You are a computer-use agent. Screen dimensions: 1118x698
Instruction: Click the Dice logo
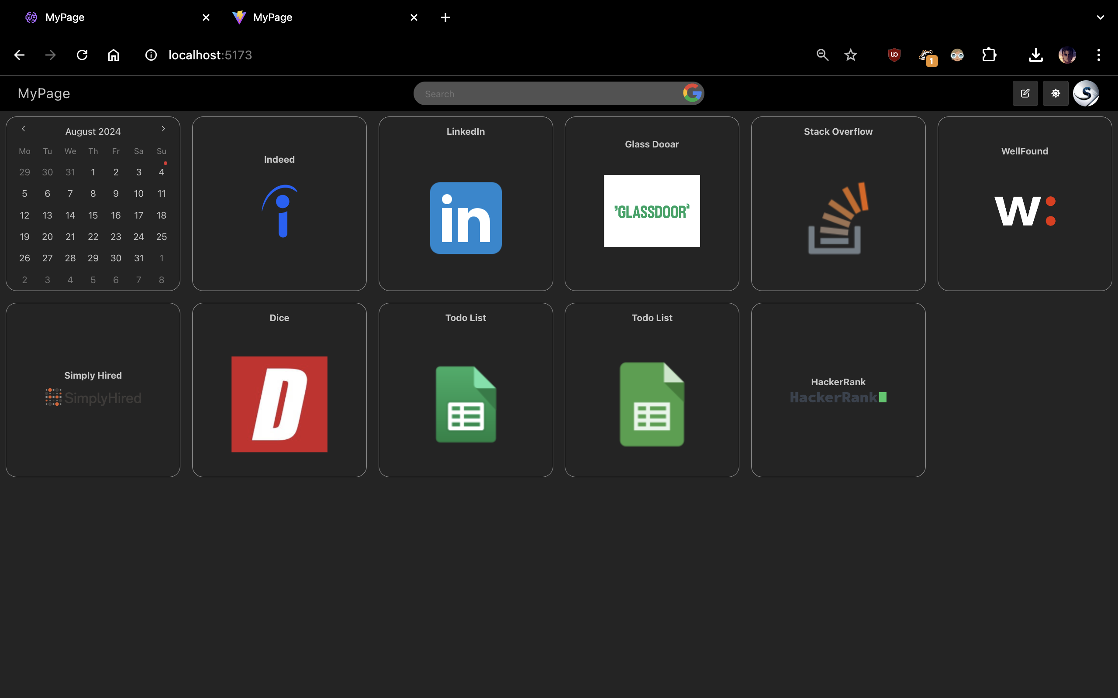click(x=279, y=404)
